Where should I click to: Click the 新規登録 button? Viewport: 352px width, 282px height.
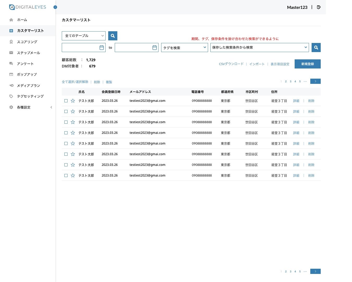point(307,64)
